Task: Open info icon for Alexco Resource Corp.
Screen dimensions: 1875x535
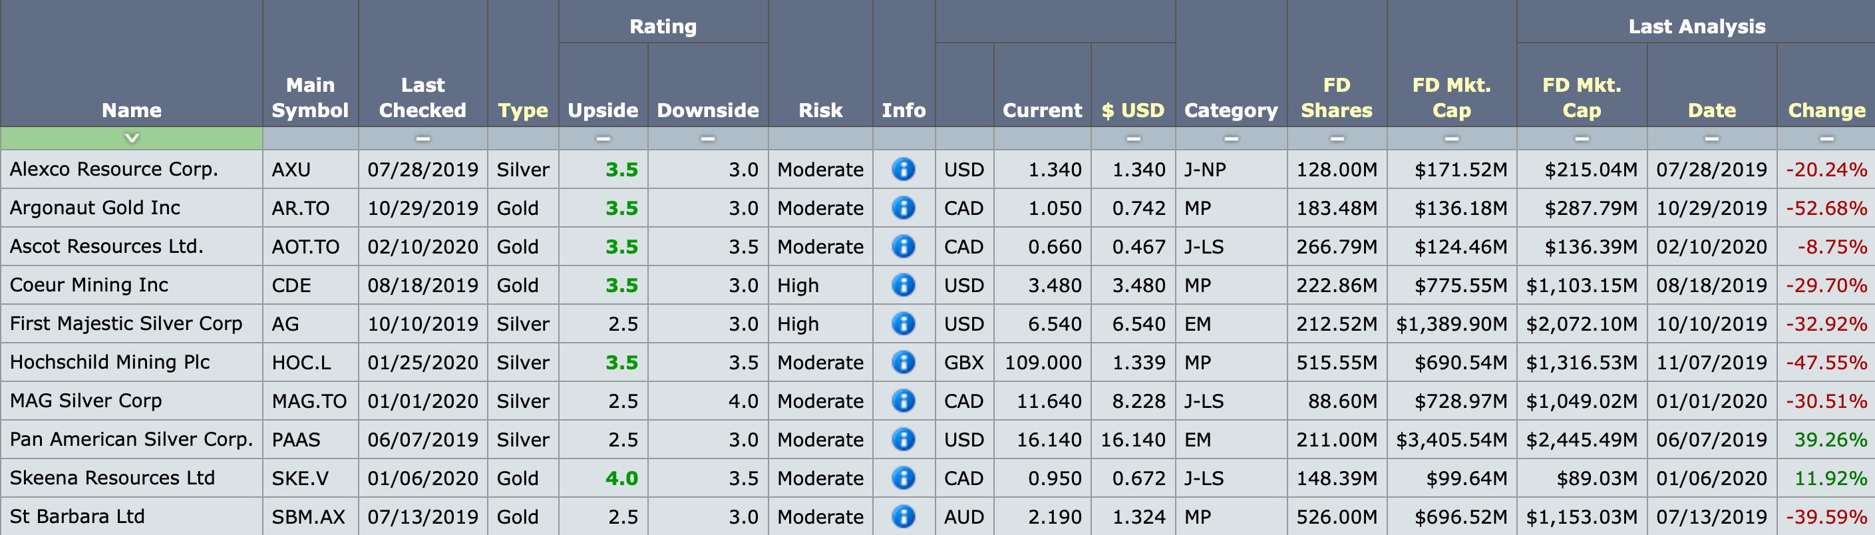Action: click(x=902, y=170)
